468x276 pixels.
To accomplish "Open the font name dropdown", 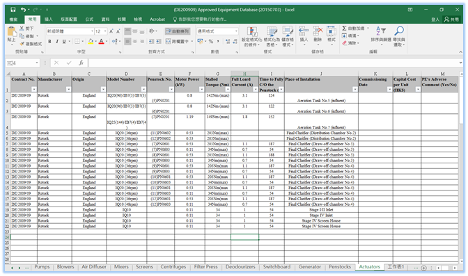I will click(92, 31).
